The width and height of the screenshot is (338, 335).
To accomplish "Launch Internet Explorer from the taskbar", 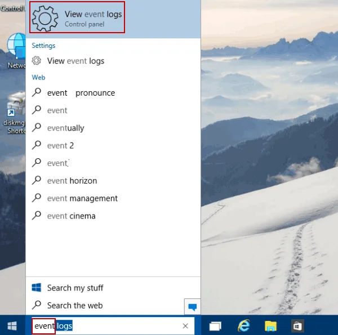I will point(244,326).
